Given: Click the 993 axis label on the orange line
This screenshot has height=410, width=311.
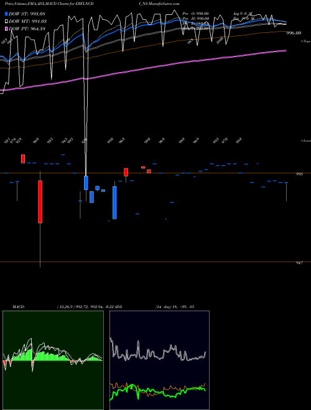Looking at the screenshot, I should [x=299, y=174].
